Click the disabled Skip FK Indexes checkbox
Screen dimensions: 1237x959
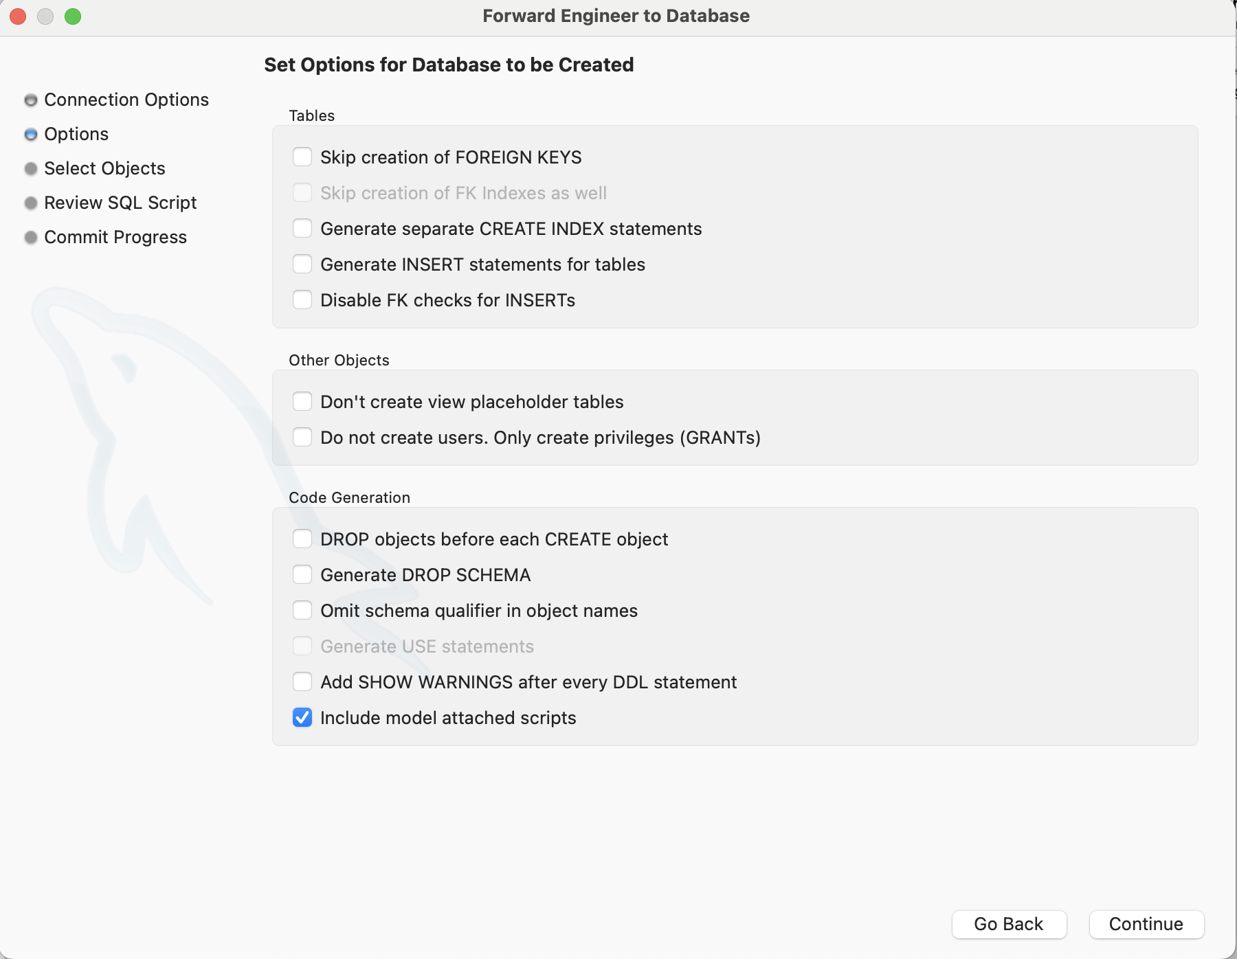pos(302,193)
